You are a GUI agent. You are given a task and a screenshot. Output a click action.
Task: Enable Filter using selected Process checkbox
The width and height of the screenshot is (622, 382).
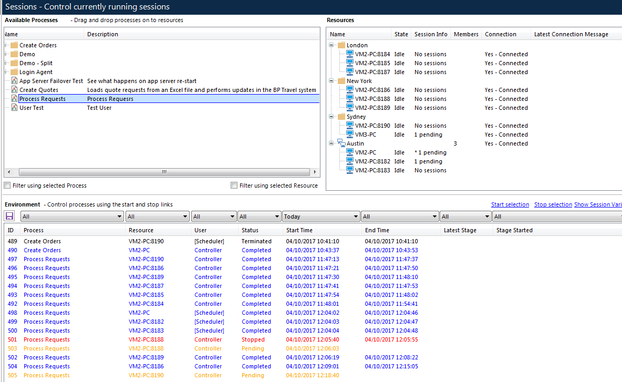coord(7,185)
